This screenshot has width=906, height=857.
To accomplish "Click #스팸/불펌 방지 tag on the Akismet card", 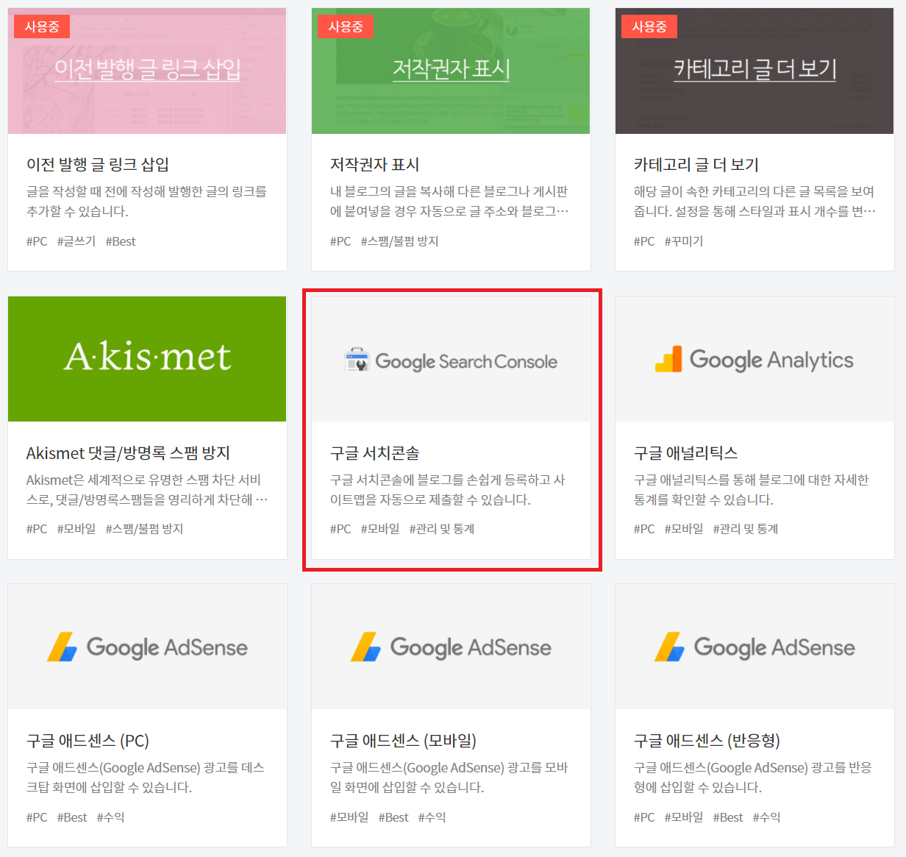I will [x=145, y=529].
